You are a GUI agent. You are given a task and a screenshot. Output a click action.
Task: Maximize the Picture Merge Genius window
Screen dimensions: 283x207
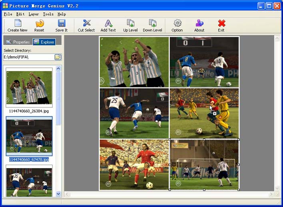[x=269, y=6]
